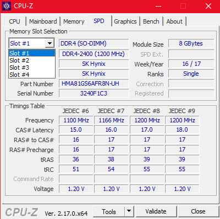Click the JEDEC #9 voltage 1.20 V
This screenshot has height=219, width=220.
pos(182,189)
